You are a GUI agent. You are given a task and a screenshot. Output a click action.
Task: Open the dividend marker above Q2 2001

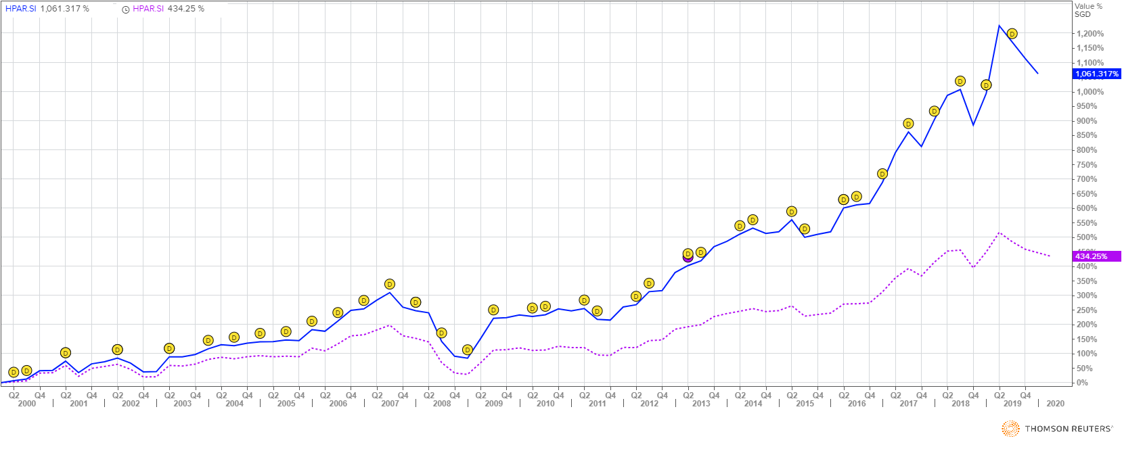click(66, 353)
